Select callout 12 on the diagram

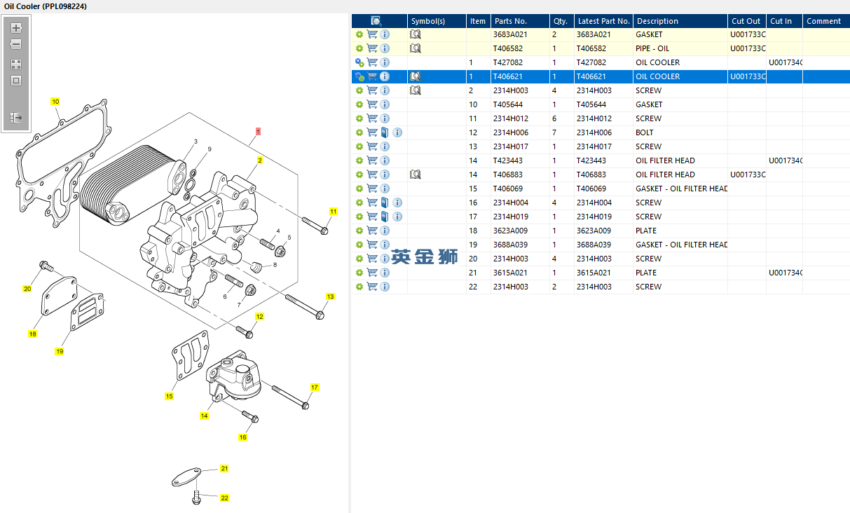[259, 317]
